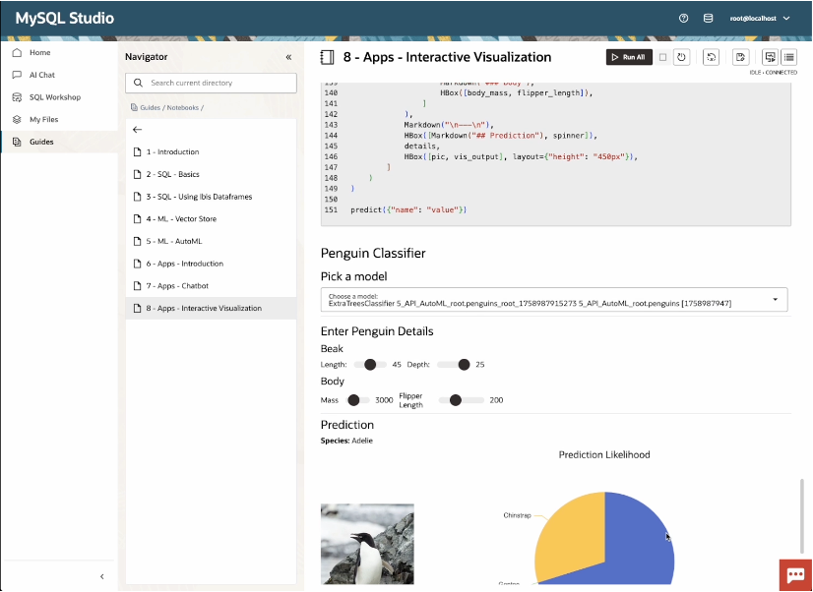Save the notebook with save icon

tap(740, 57)
